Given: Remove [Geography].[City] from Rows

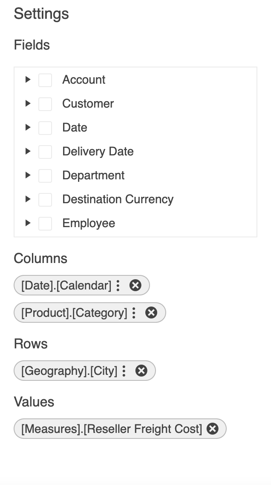Looking at the screenshot, I should click(x=141, y=371).
